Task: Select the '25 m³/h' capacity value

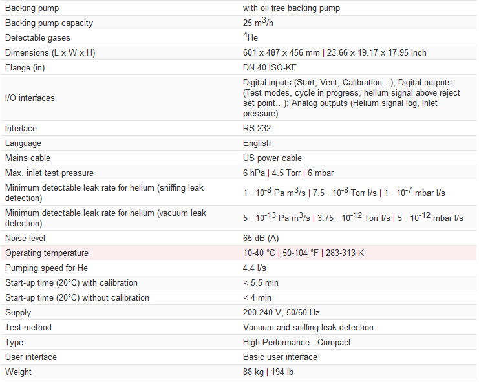Action: pos(259,23)
